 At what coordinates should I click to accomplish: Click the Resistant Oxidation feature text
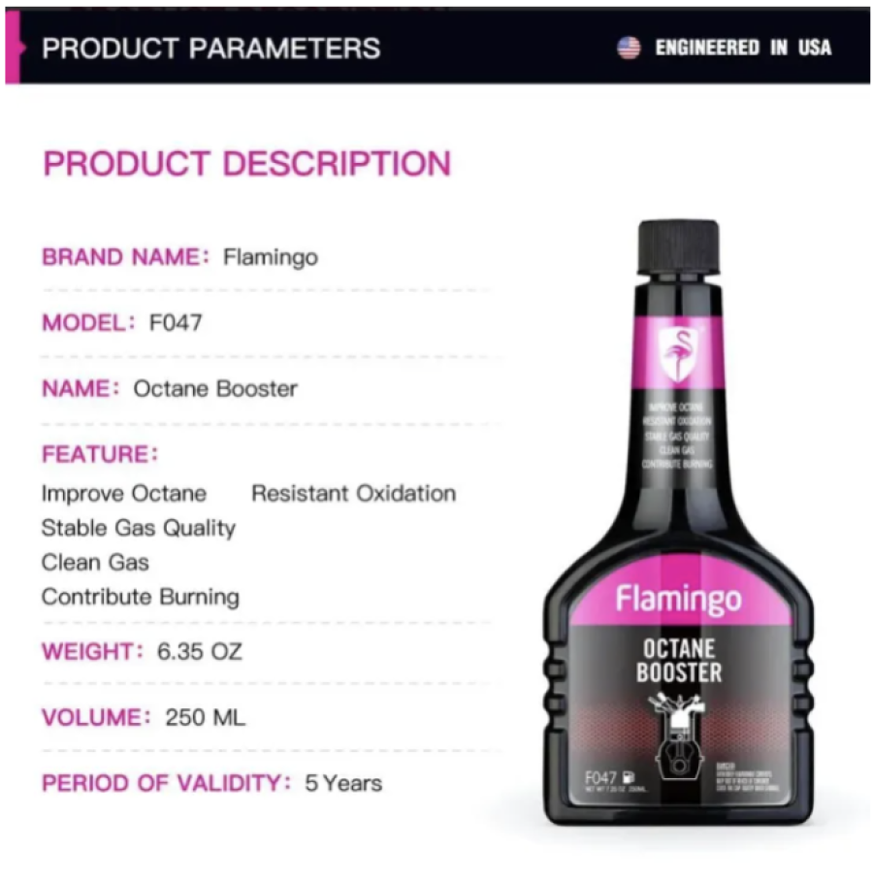pos(353,493)
